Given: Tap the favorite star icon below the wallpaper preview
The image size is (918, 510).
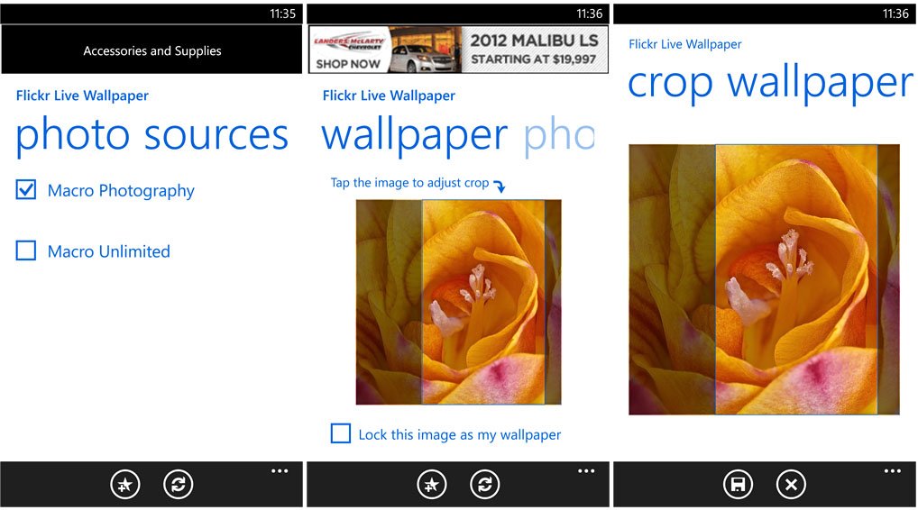Looking at the screenshot, I should pos(432,484).
